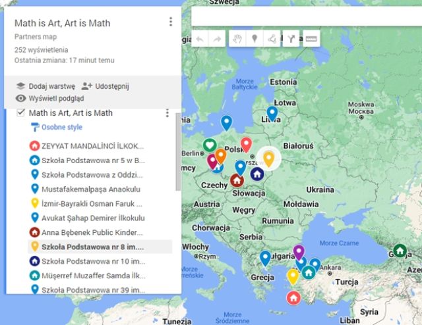Click the map search input field
Viewport: 422px width, 325px height.
click(x=307, y=16)
